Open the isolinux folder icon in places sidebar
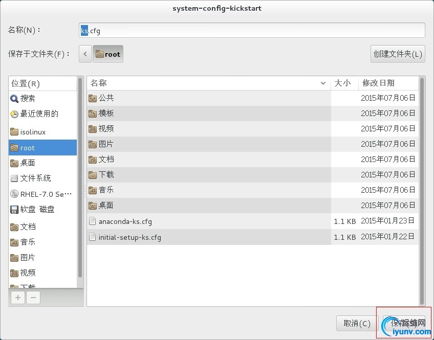Screen dimensions: 434x340 [x=14, y=132]
